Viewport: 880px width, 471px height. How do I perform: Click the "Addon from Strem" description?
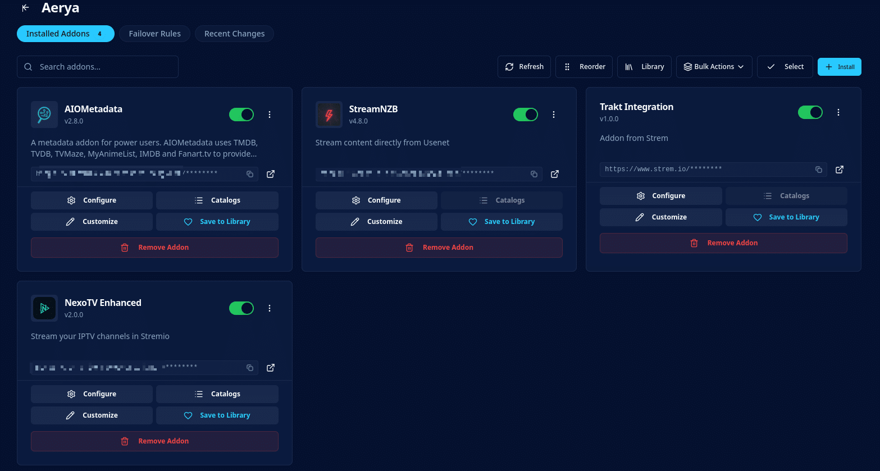pyautogui.click(x=634, y=138)
